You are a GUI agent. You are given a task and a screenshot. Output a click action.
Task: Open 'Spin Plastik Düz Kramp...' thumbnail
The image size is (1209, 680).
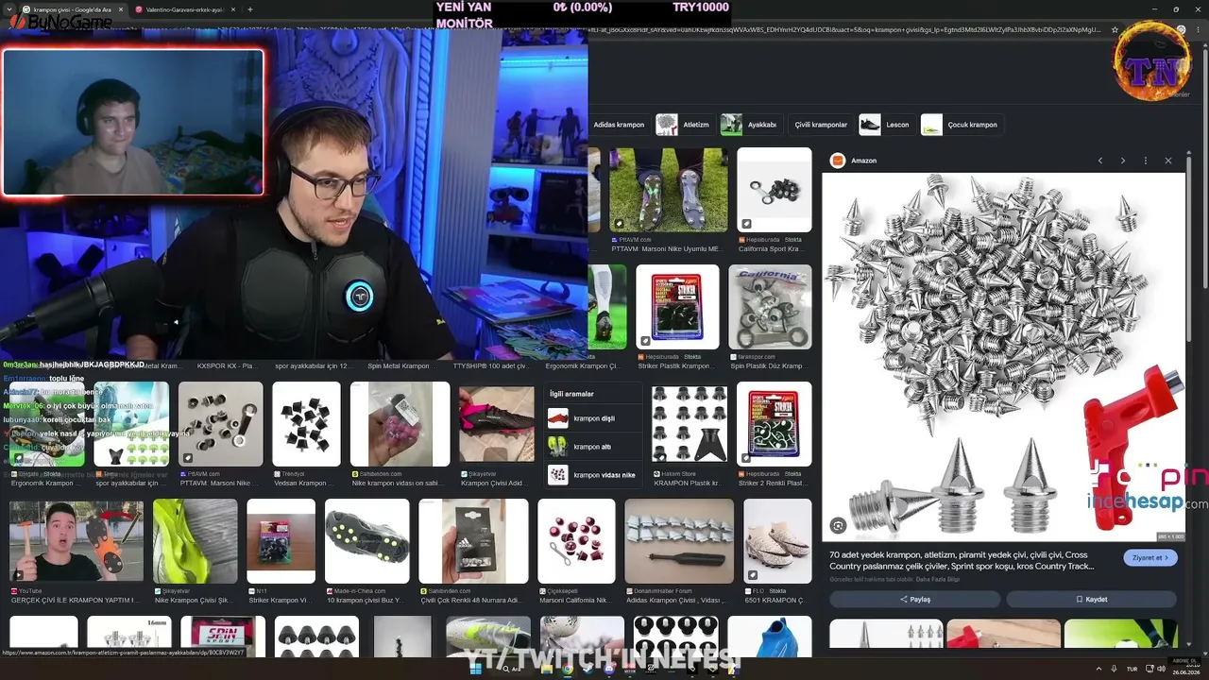coord(770,307)
